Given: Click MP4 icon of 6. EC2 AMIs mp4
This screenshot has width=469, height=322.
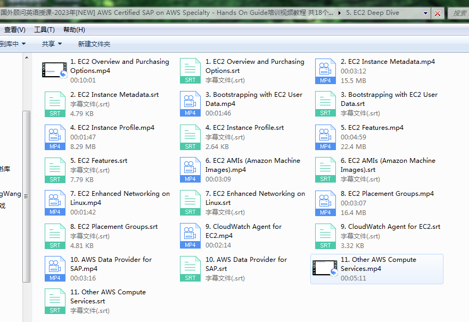Looking at the screenshot, I should pos(190,170).
